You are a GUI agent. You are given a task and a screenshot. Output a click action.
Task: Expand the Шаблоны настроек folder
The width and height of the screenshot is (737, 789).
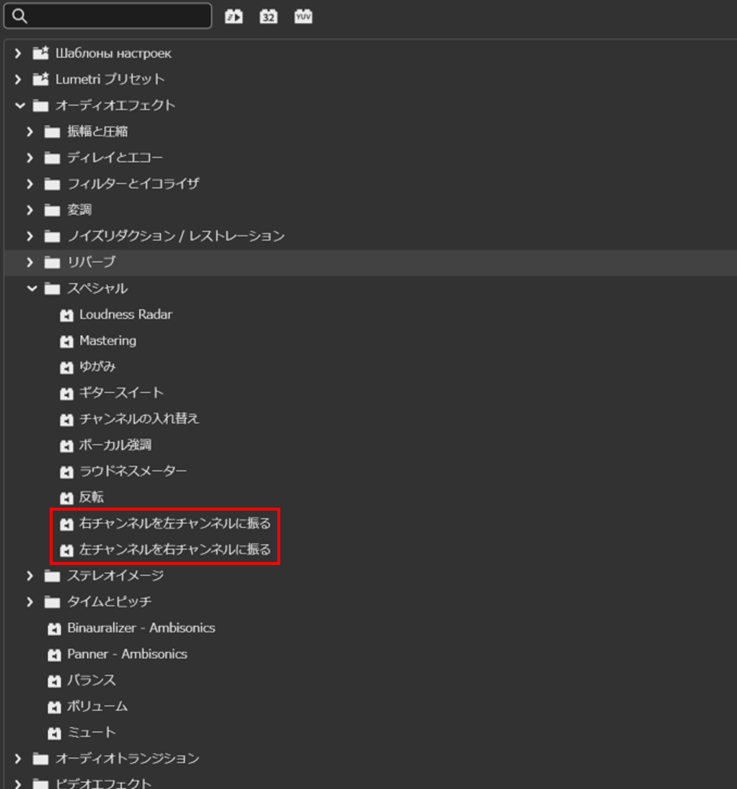click(19, 54)
